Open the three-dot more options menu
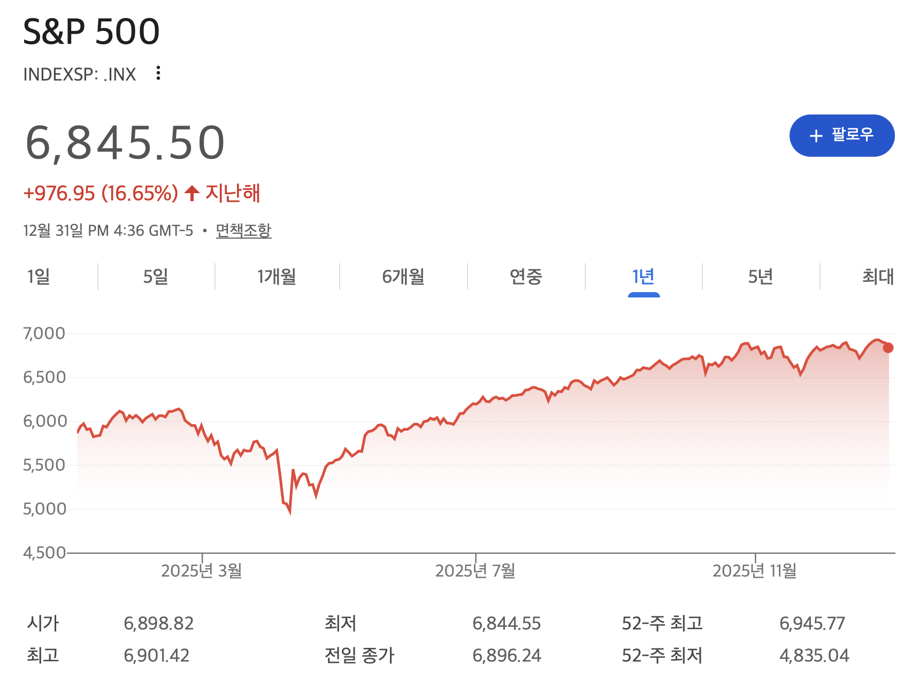Viewport: 919px width, 688px height. point(158,73)
